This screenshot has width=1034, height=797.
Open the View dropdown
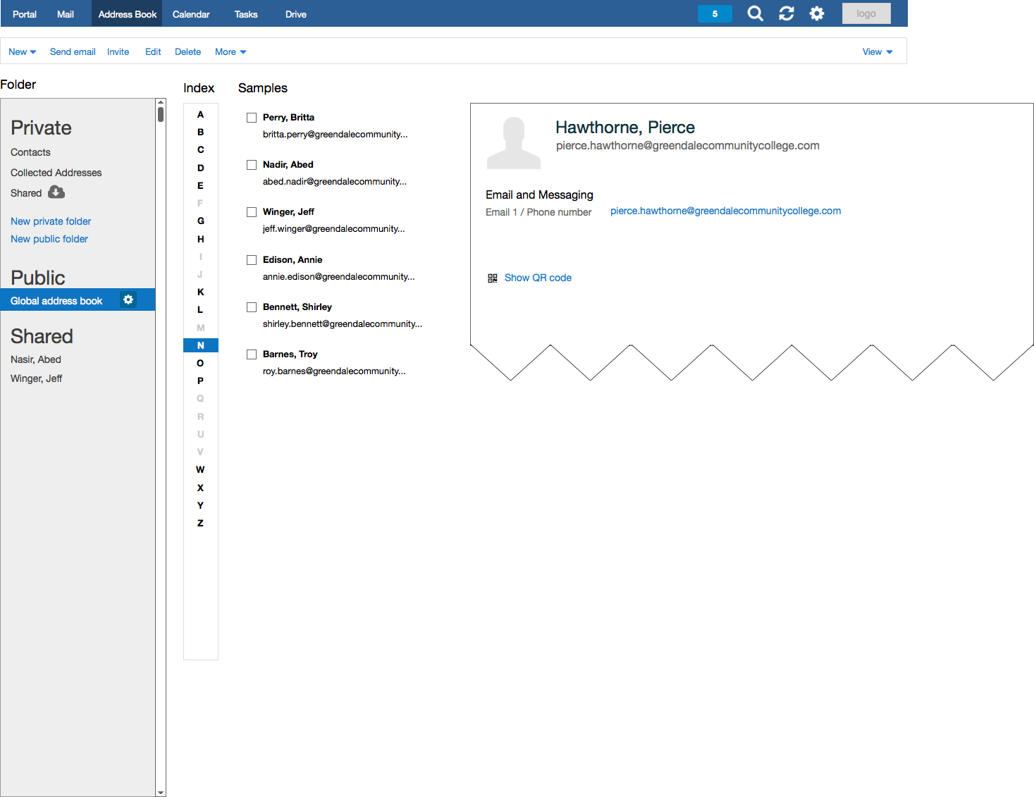tap(878, 51)
